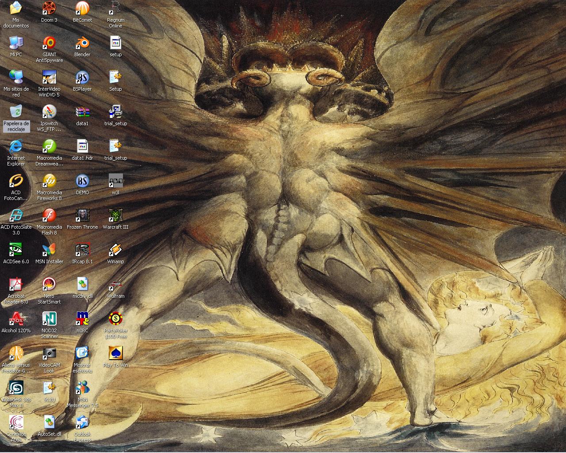Launch Acrobat Reader 5.0 shortcut
Viewport: 566px width, 453px height.
coord(16,284)
